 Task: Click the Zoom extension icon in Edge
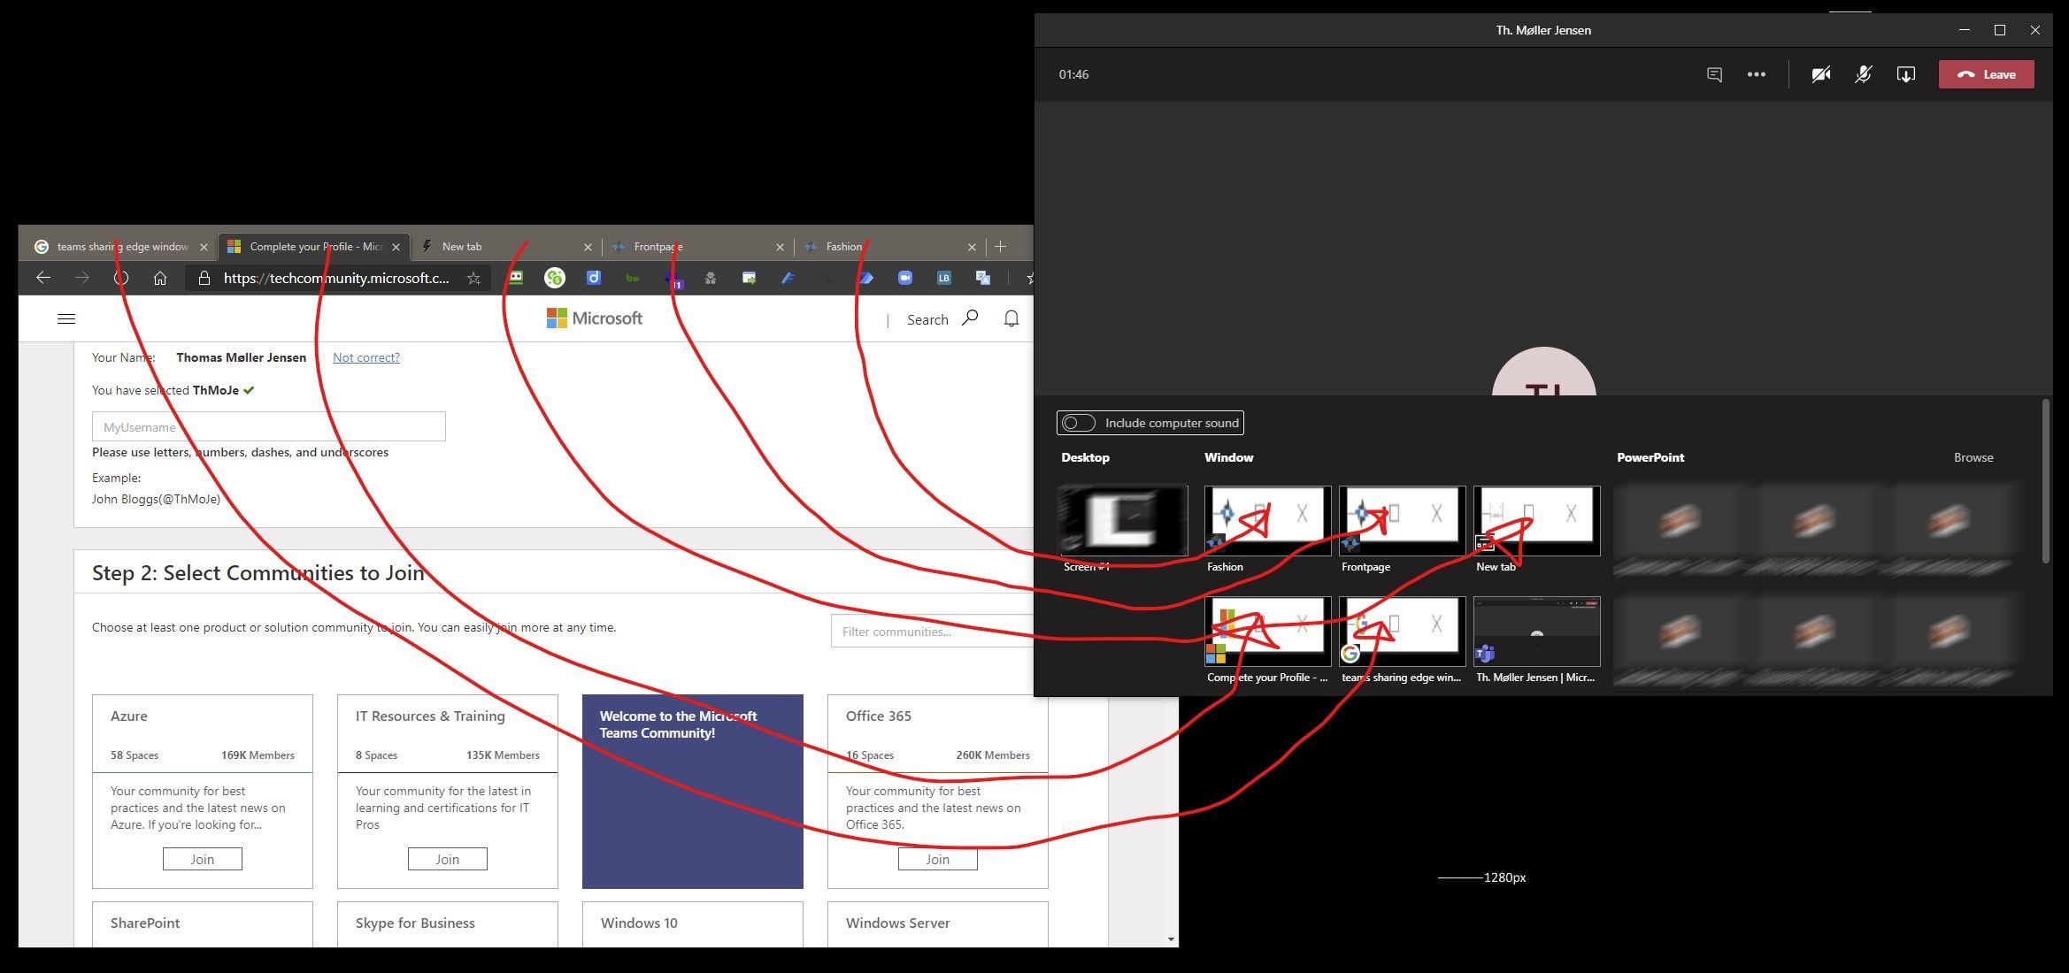point(905,278)
